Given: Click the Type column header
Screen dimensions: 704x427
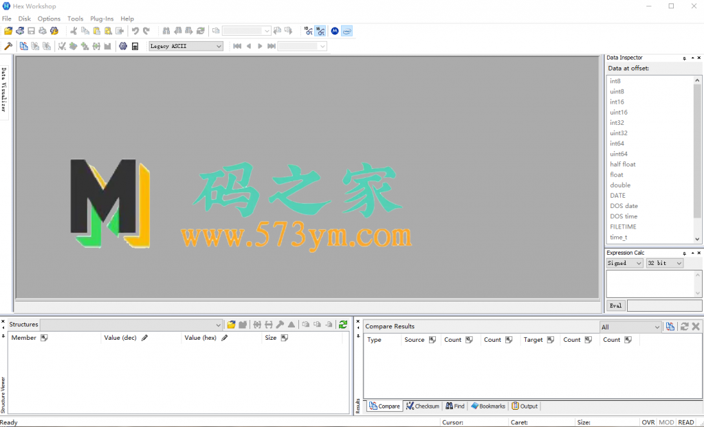Looking at the screenshot, I should [x=375, y=340].
